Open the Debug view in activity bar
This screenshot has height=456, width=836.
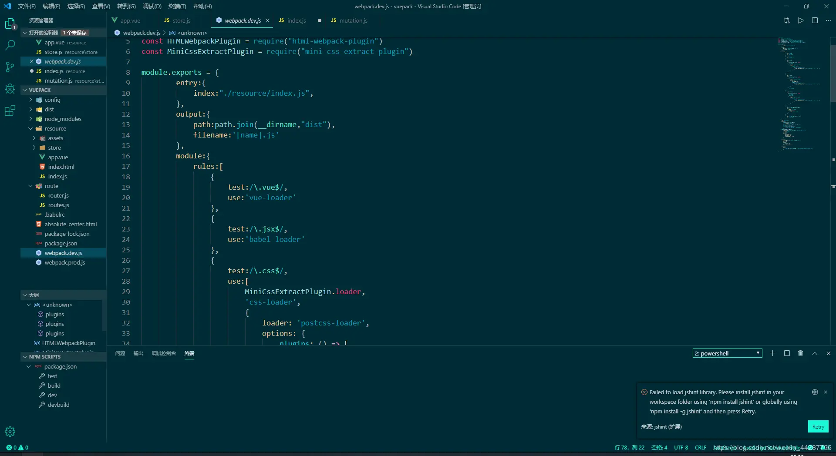pyautogui.click(x=10, y=89)
